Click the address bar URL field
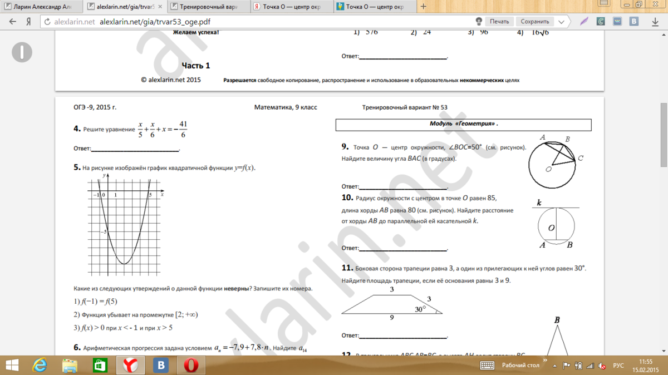 [256, 22]
